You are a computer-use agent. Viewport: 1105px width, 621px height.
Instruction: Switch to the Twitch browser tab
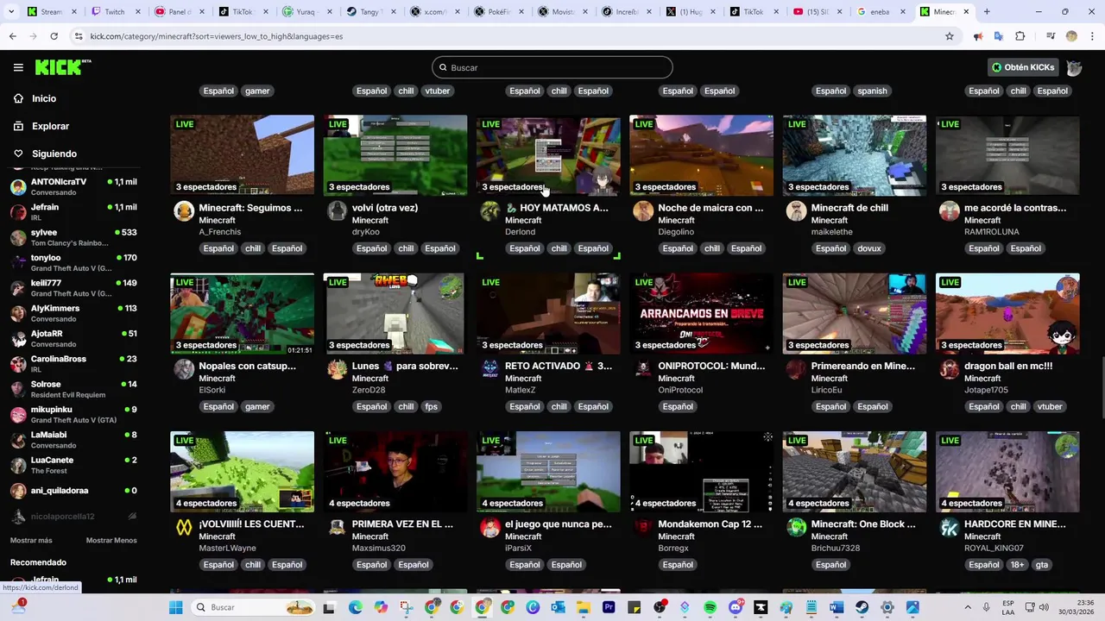pos(107,12)
